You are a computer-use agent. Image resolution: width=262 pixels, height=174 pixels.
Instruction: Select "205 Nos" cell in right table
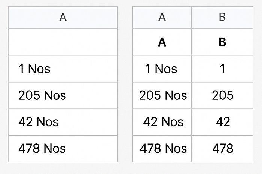[162, 96]
